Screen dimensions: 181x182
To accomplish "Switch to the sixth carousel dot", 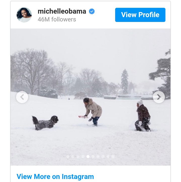I will pyautogui.click(x=93, y=157).
